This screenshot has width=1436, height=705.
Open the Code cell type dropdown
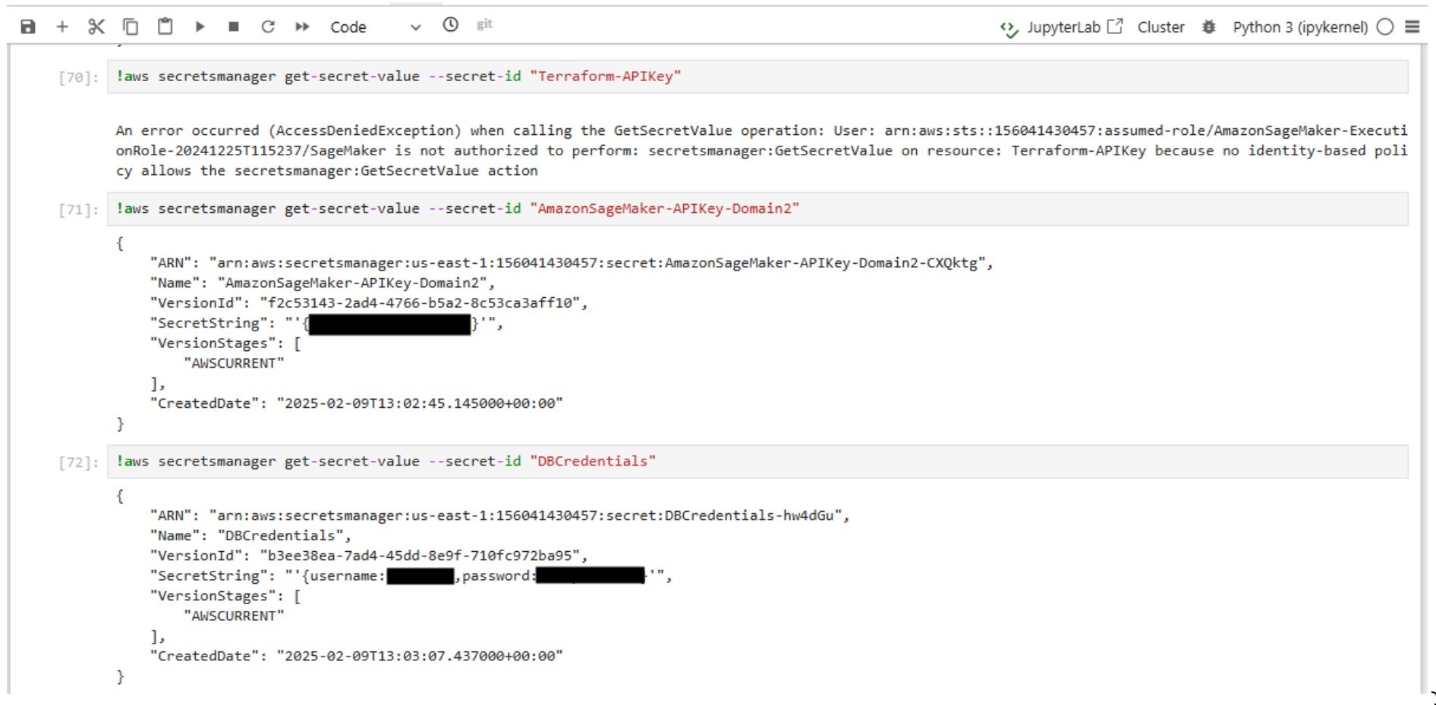[375, 27]
